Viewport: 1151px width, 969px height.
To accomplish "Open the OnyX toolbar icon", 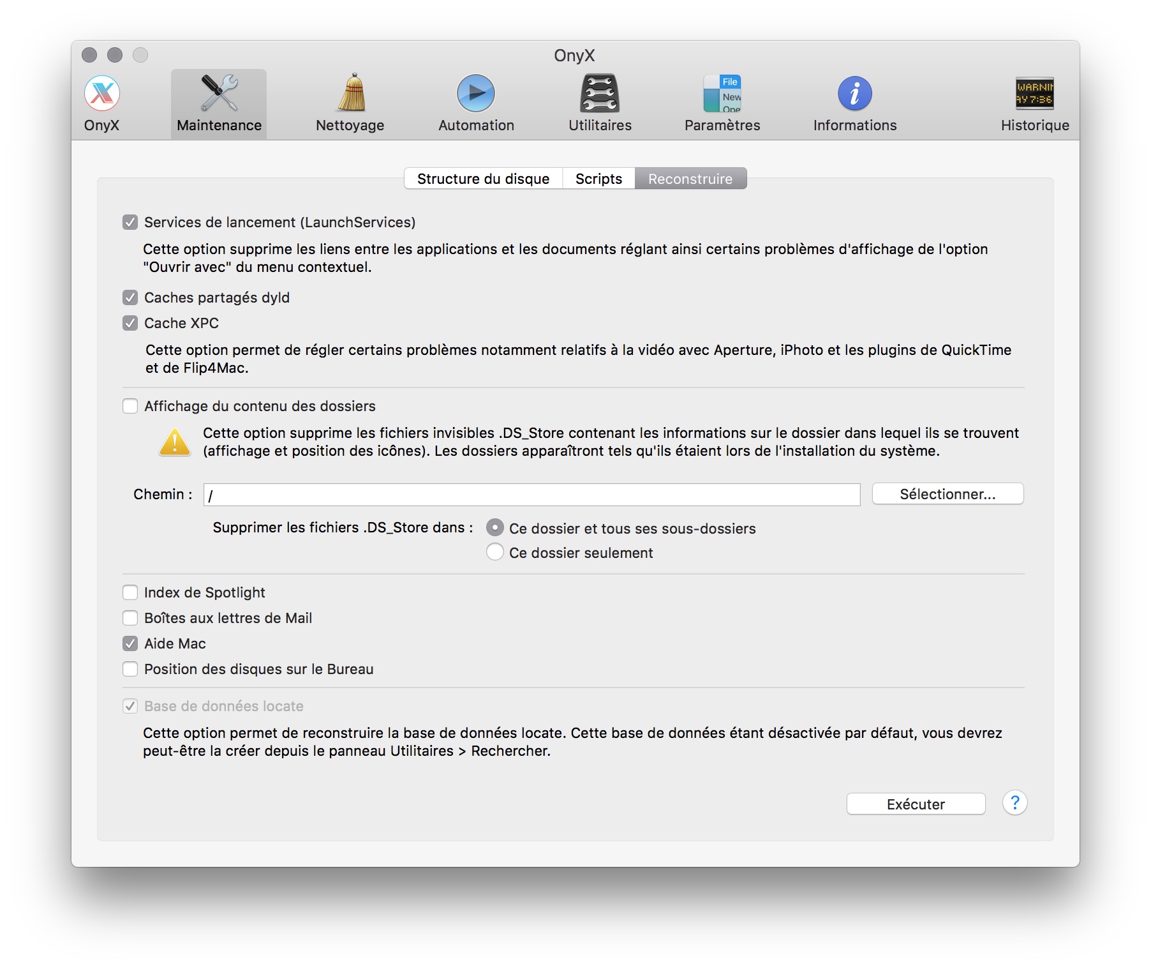I will (102, 94).
